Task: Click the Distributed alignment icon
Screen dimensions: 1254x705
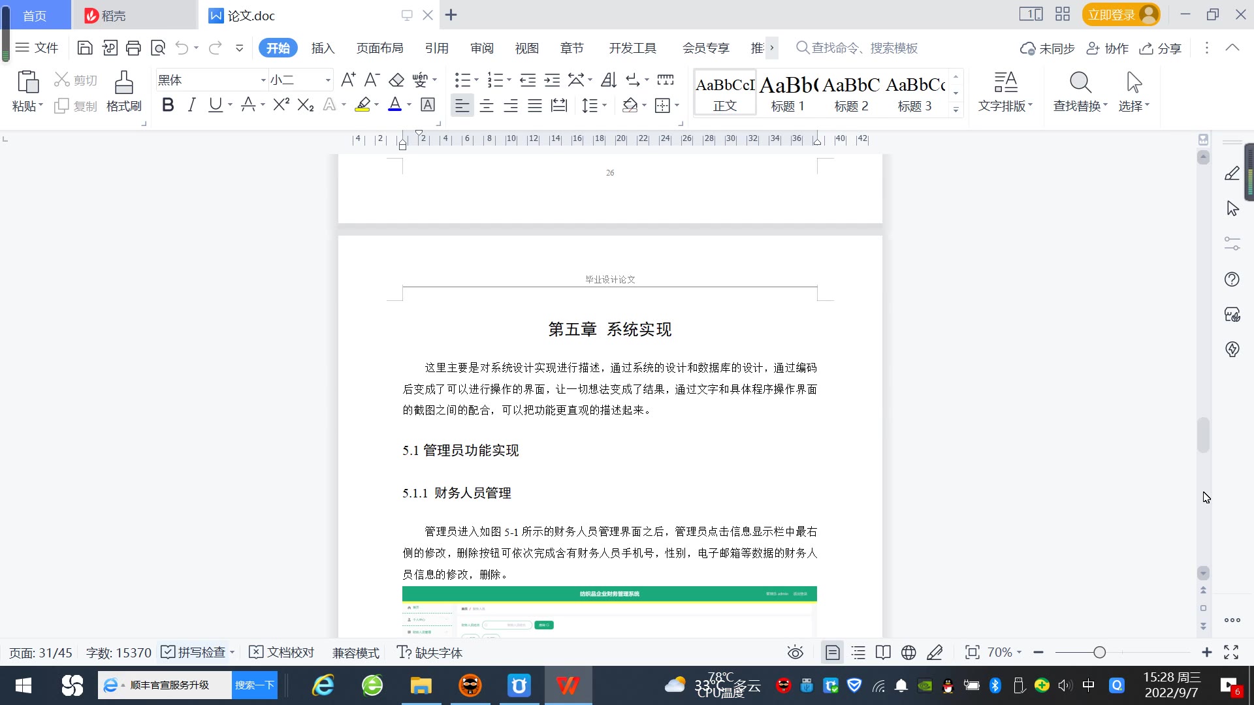Action: 559,105
